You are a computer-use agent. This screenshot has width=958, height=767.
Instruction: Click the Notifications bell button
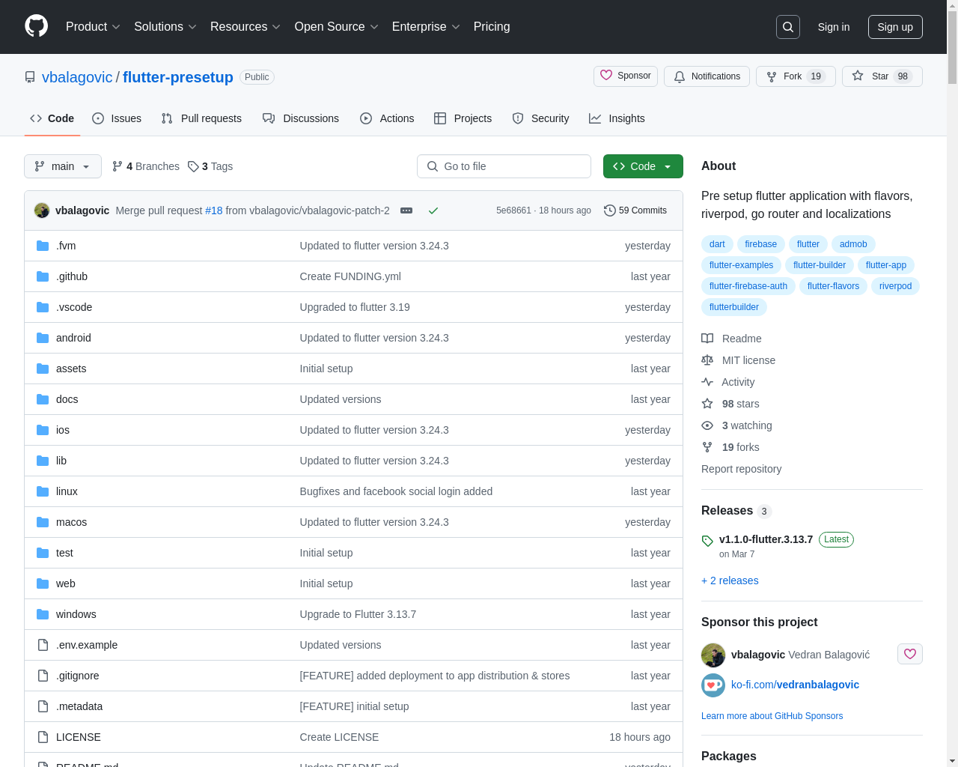click(x=707, y=76)
